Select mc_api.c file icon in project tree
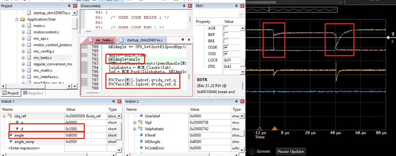This screenshot has height=156, width=396. [x=29, y=39]
